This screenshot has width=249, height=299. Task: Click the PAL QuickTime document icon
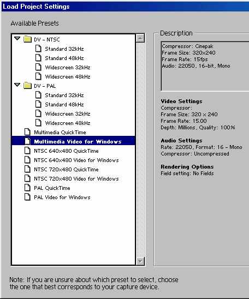27,188
